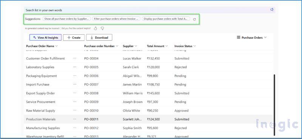
Task: Click the ₹120,000 total amount cell
Action: point(153,67)
